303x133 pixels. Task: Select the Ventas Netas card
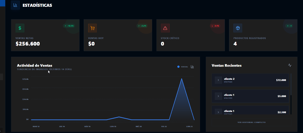coord(45,35)
